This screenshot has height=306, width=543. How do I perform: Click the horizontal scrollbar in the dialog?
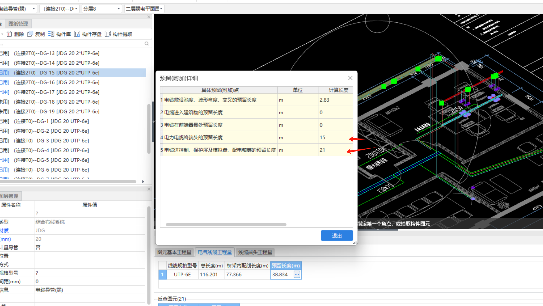(226, 224)
